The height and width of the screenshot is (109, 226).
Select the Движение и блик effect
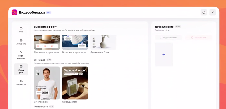click(x=103, y=42)
